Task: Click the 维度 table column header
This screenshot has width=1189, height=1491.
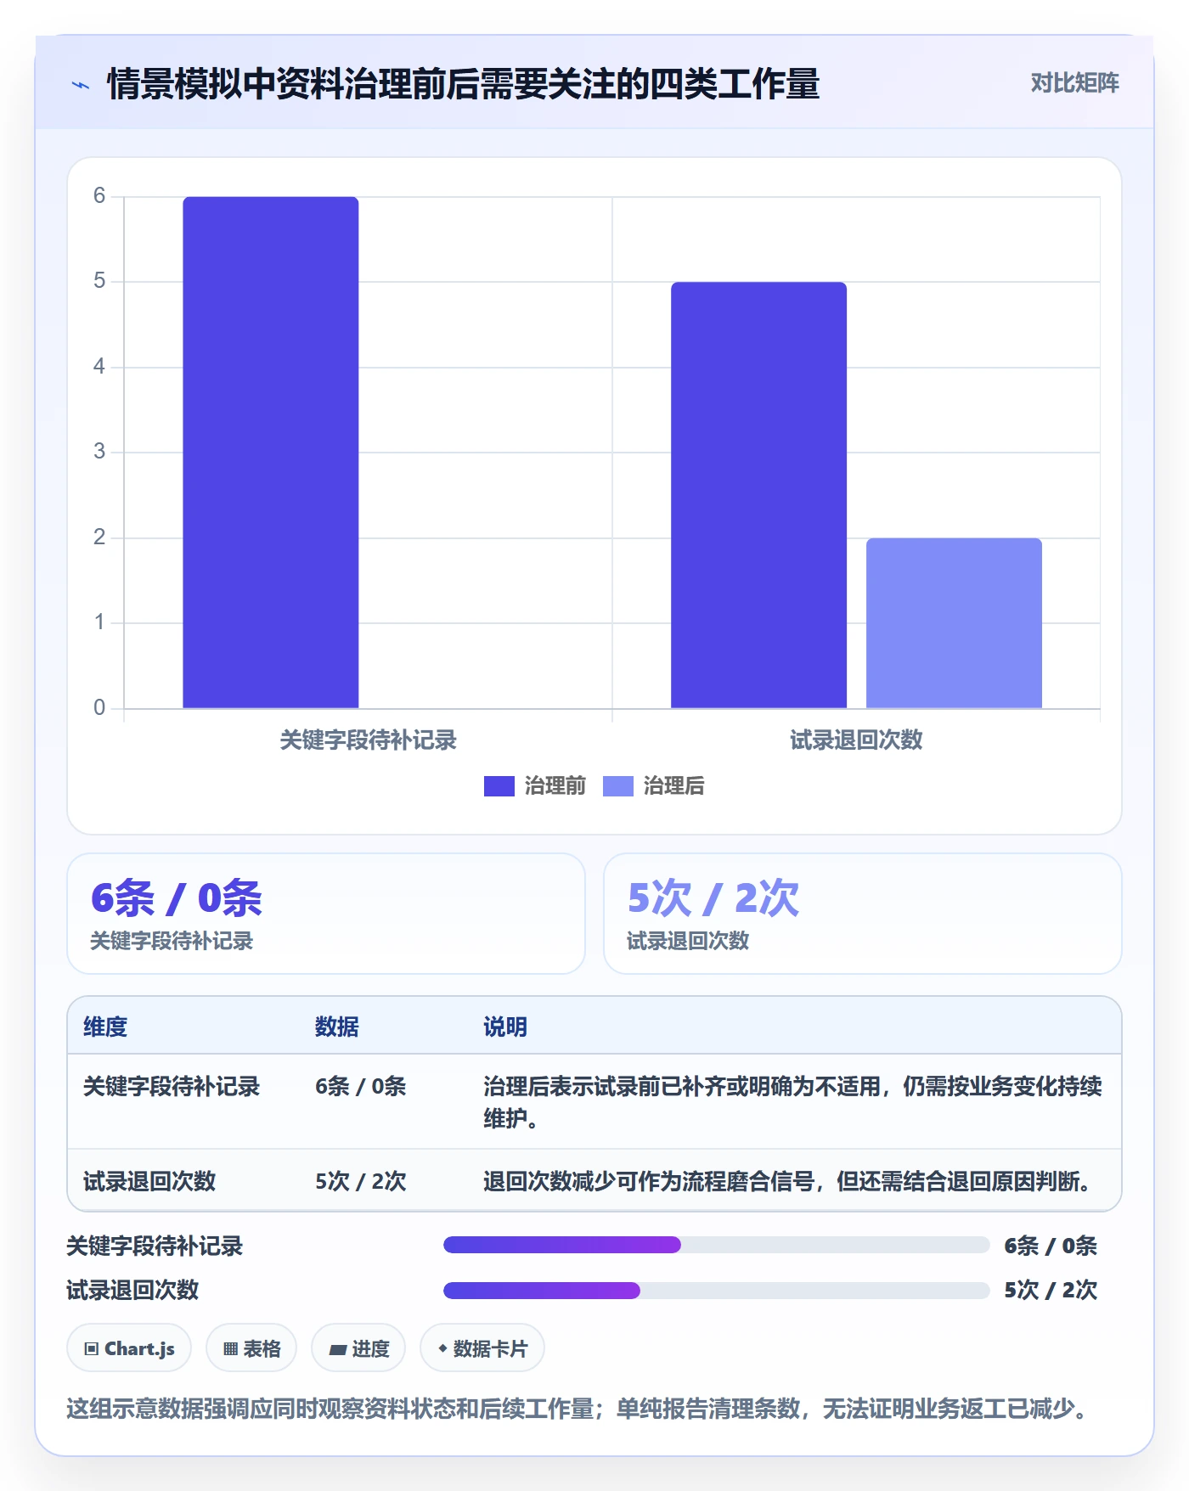Action: tap(105, 1027)
